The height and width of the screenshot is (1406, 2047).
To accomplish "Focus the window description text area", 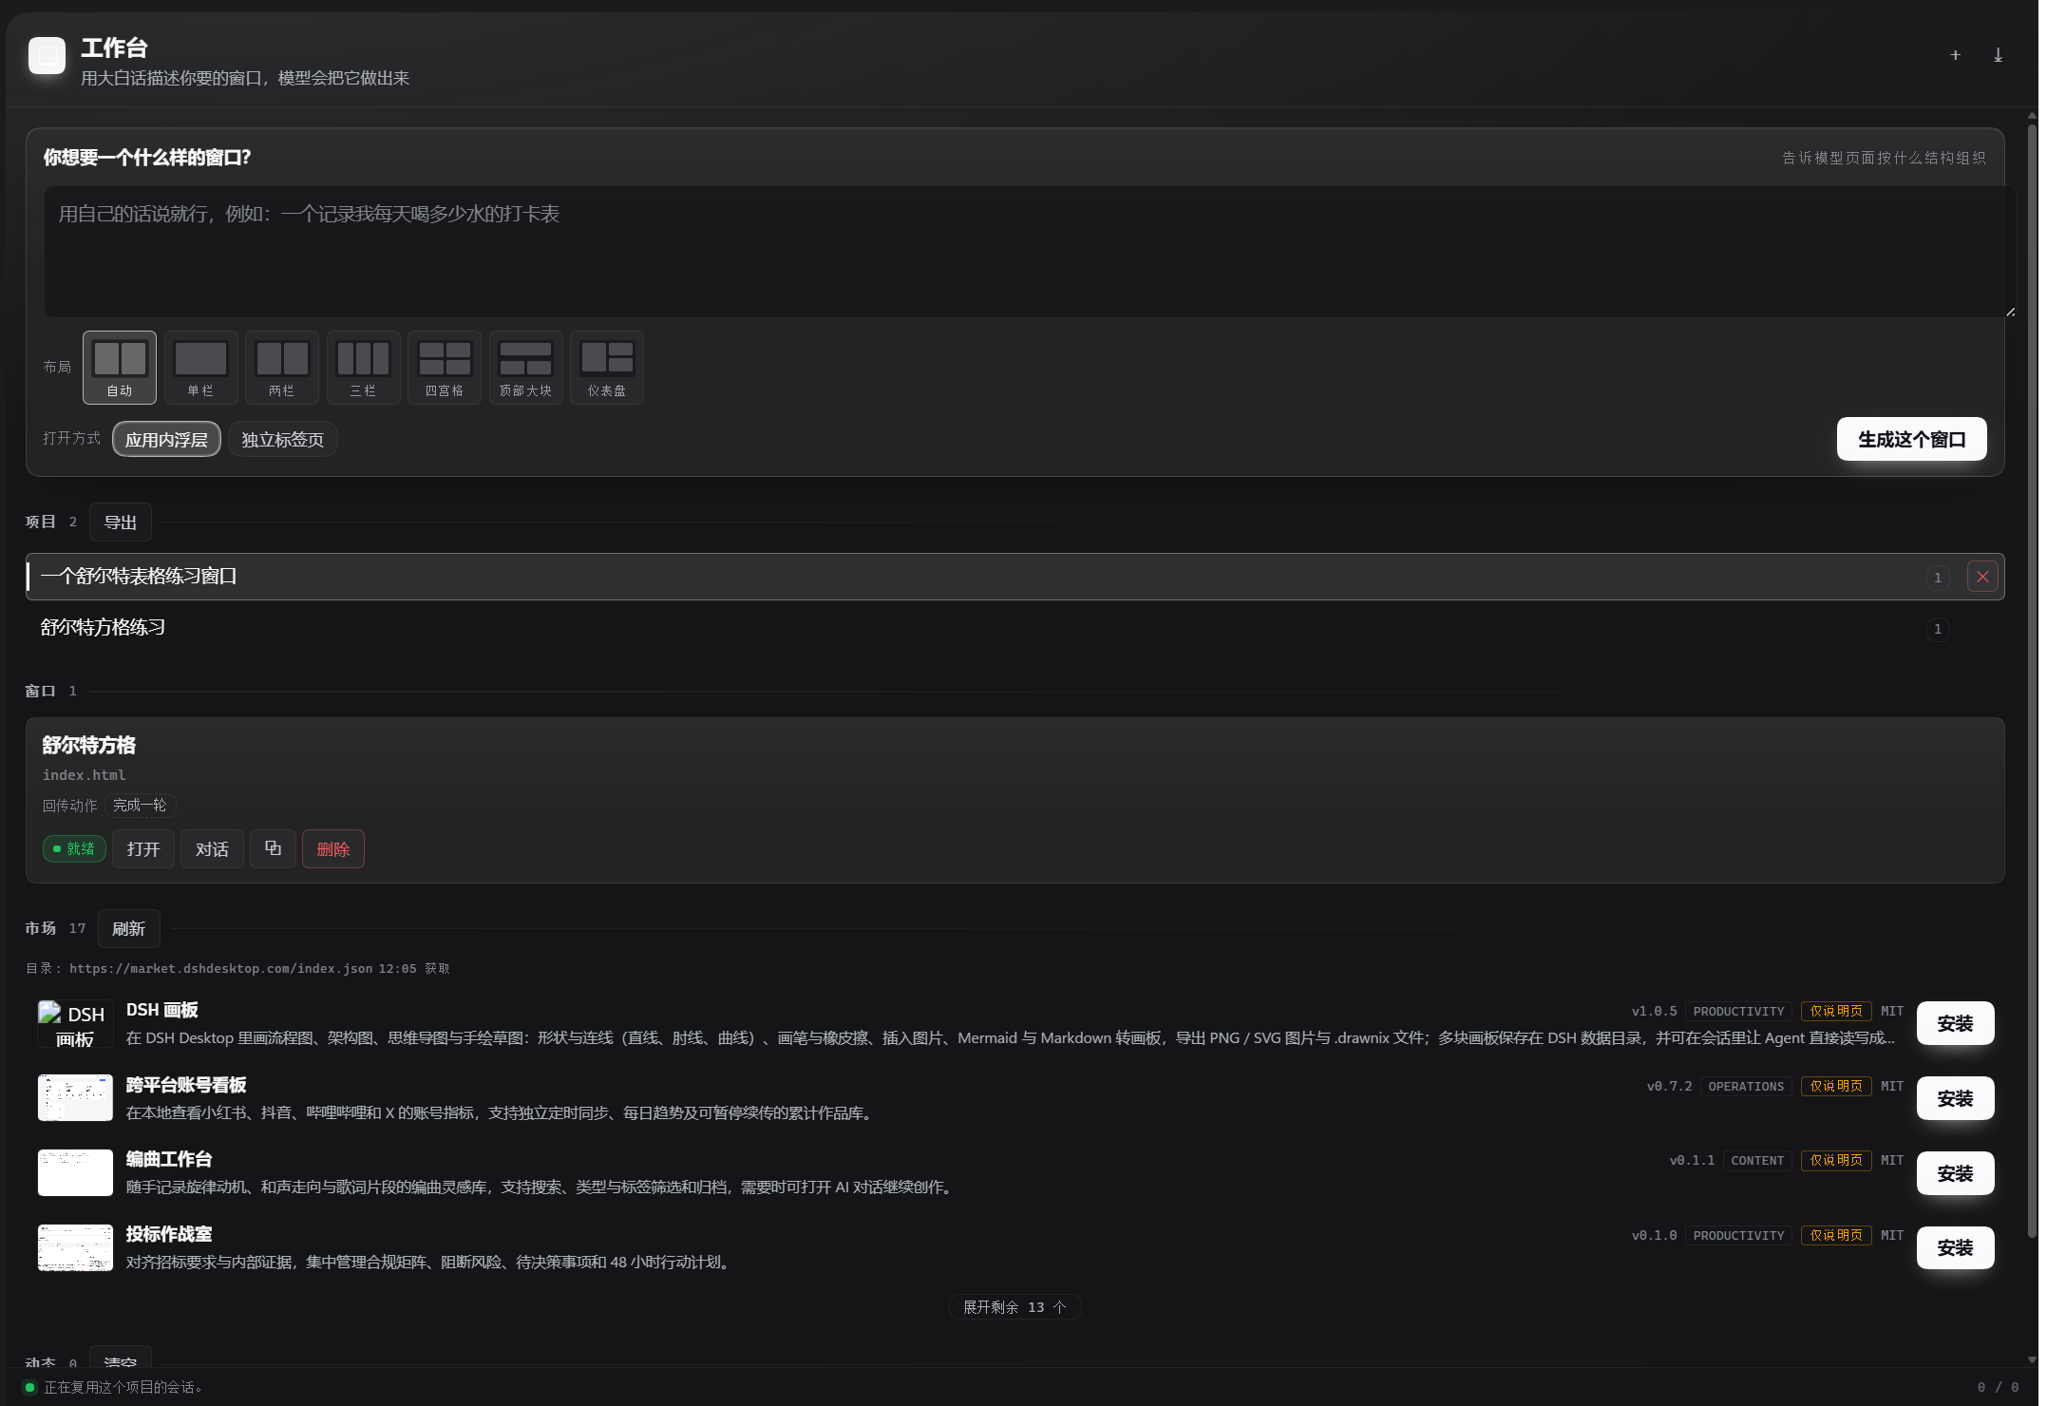I will click(1030, 252).
